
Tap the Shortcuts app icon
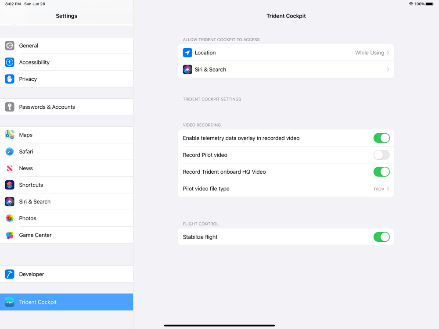tap(10, 185)
